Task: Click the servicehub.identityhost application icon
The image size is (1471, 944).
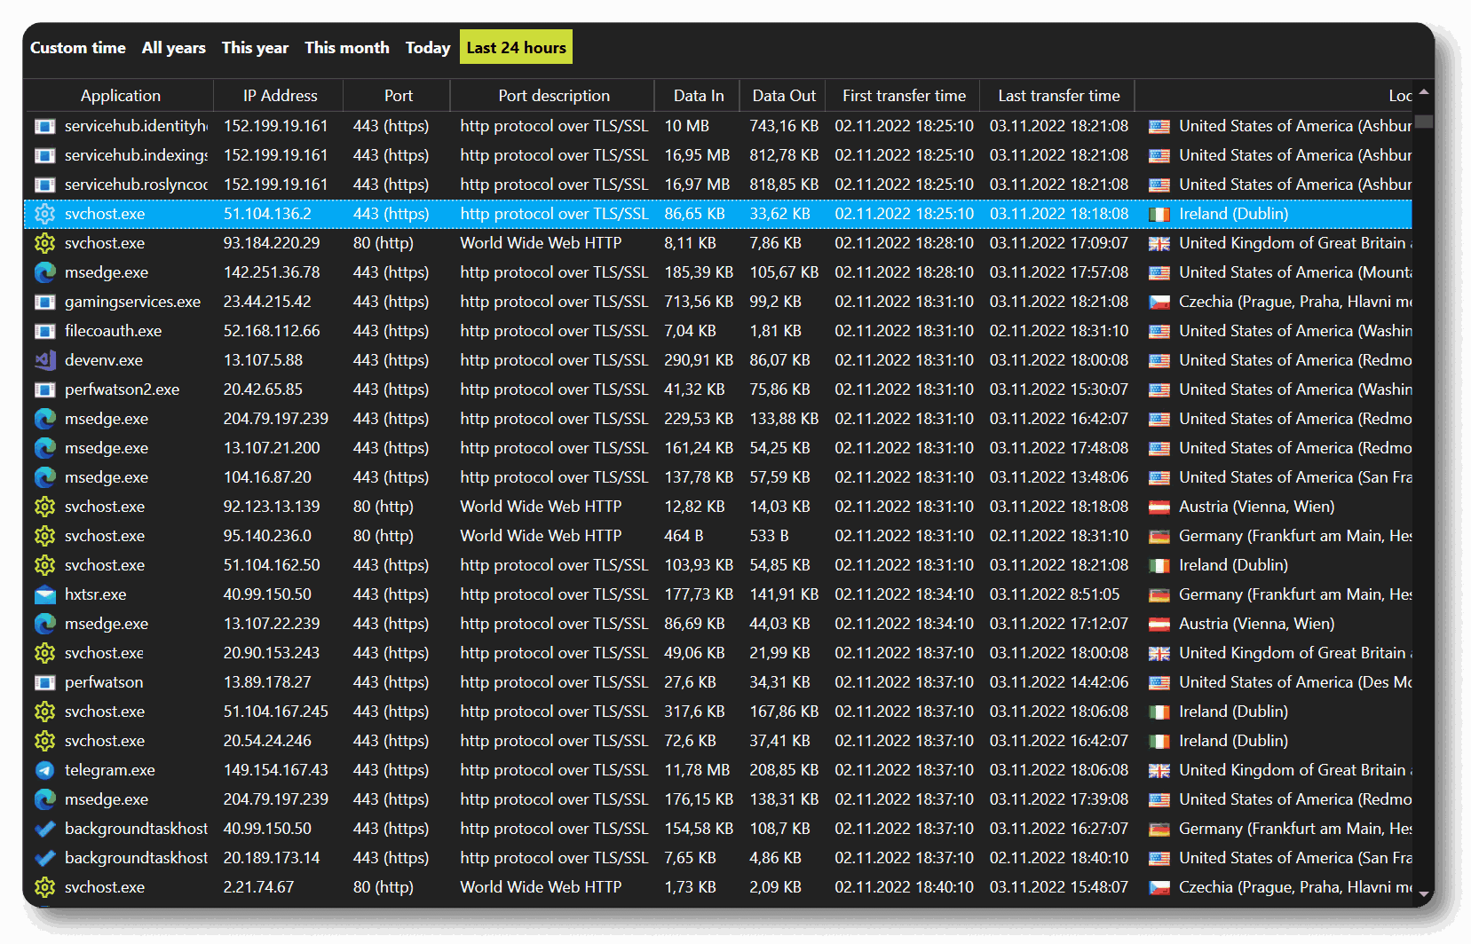Action: (x=44, y=126)
